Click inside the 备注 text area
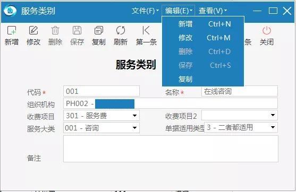The image size is (296, 192). coord(171,149)
